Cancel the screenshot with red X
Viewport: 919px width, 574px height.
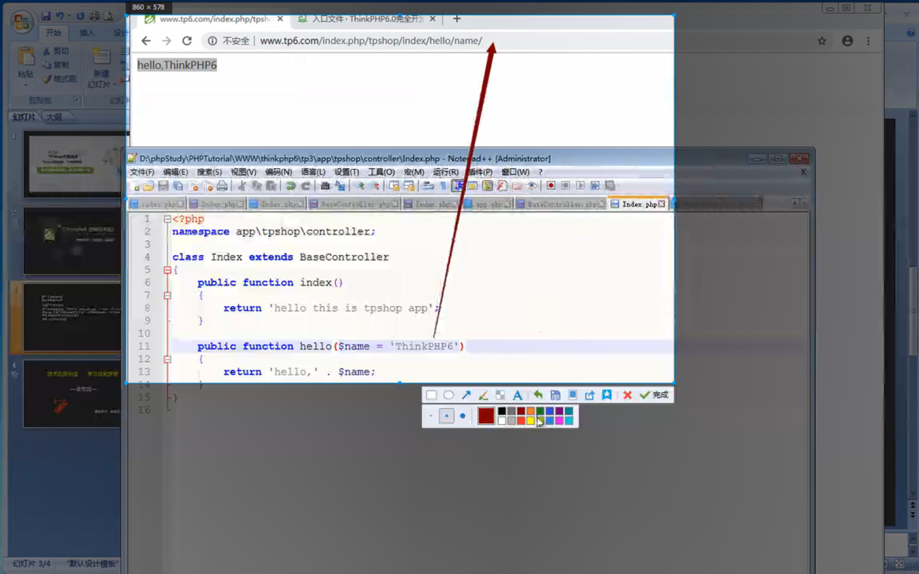point(627,395)
